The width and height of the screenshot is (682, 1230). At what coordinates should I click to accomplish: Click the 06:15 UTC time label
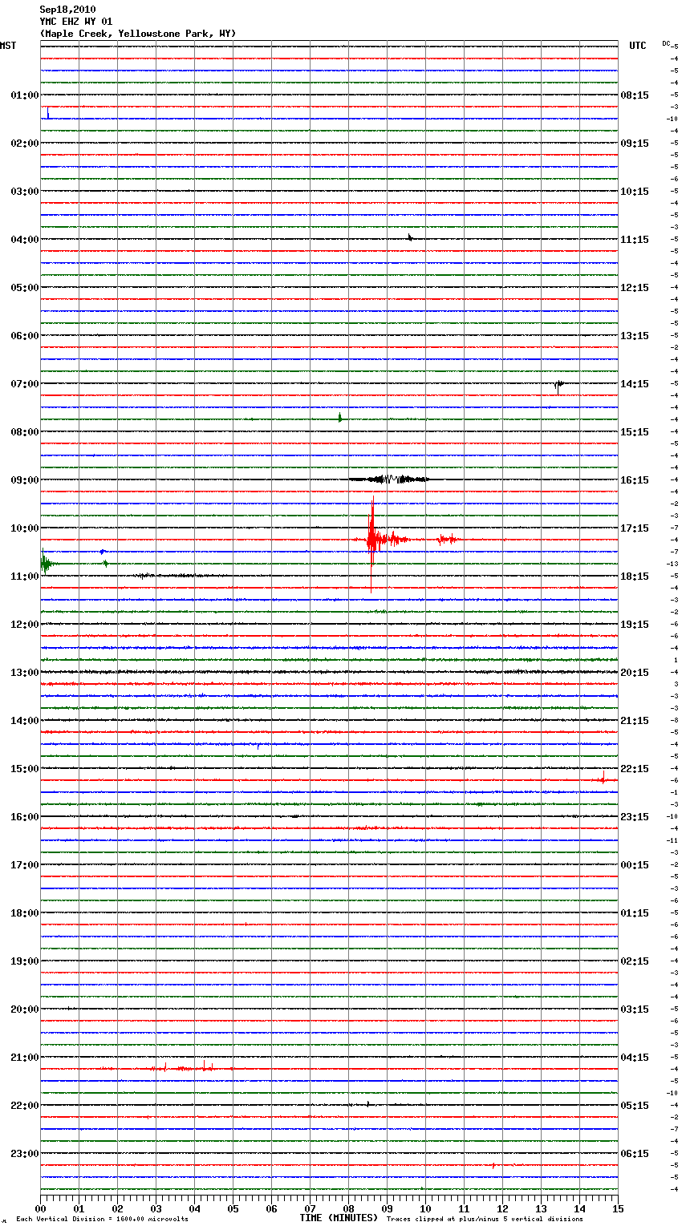click(x=635, y=1154)
